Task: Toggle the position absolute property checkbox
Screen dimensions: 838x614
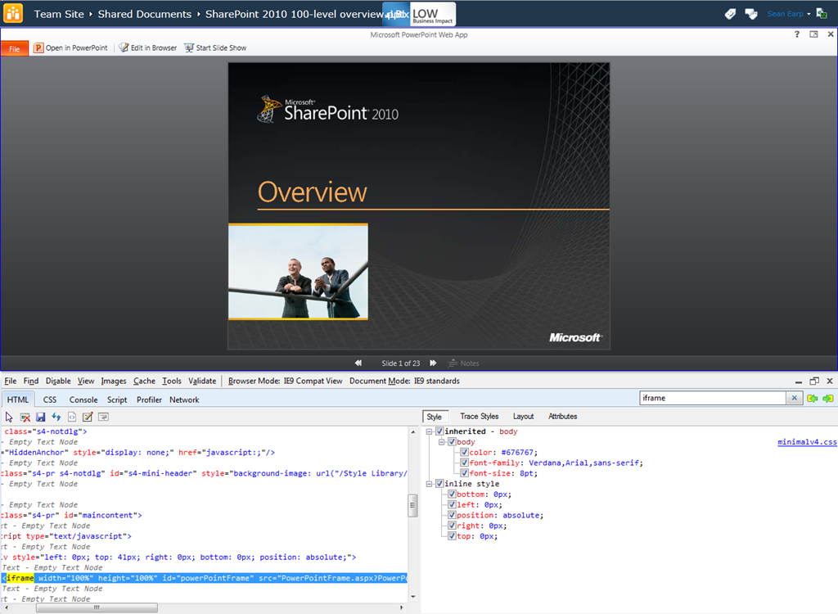Action: [452, 515]
